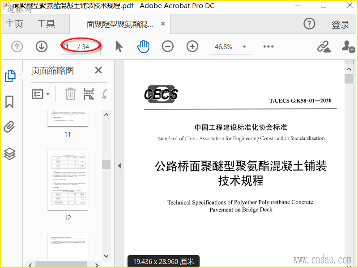The image size is (358, 268).
Task: Open the zoom level dropdown arrow
Action: pyautogui.click(x=244, y=47)
